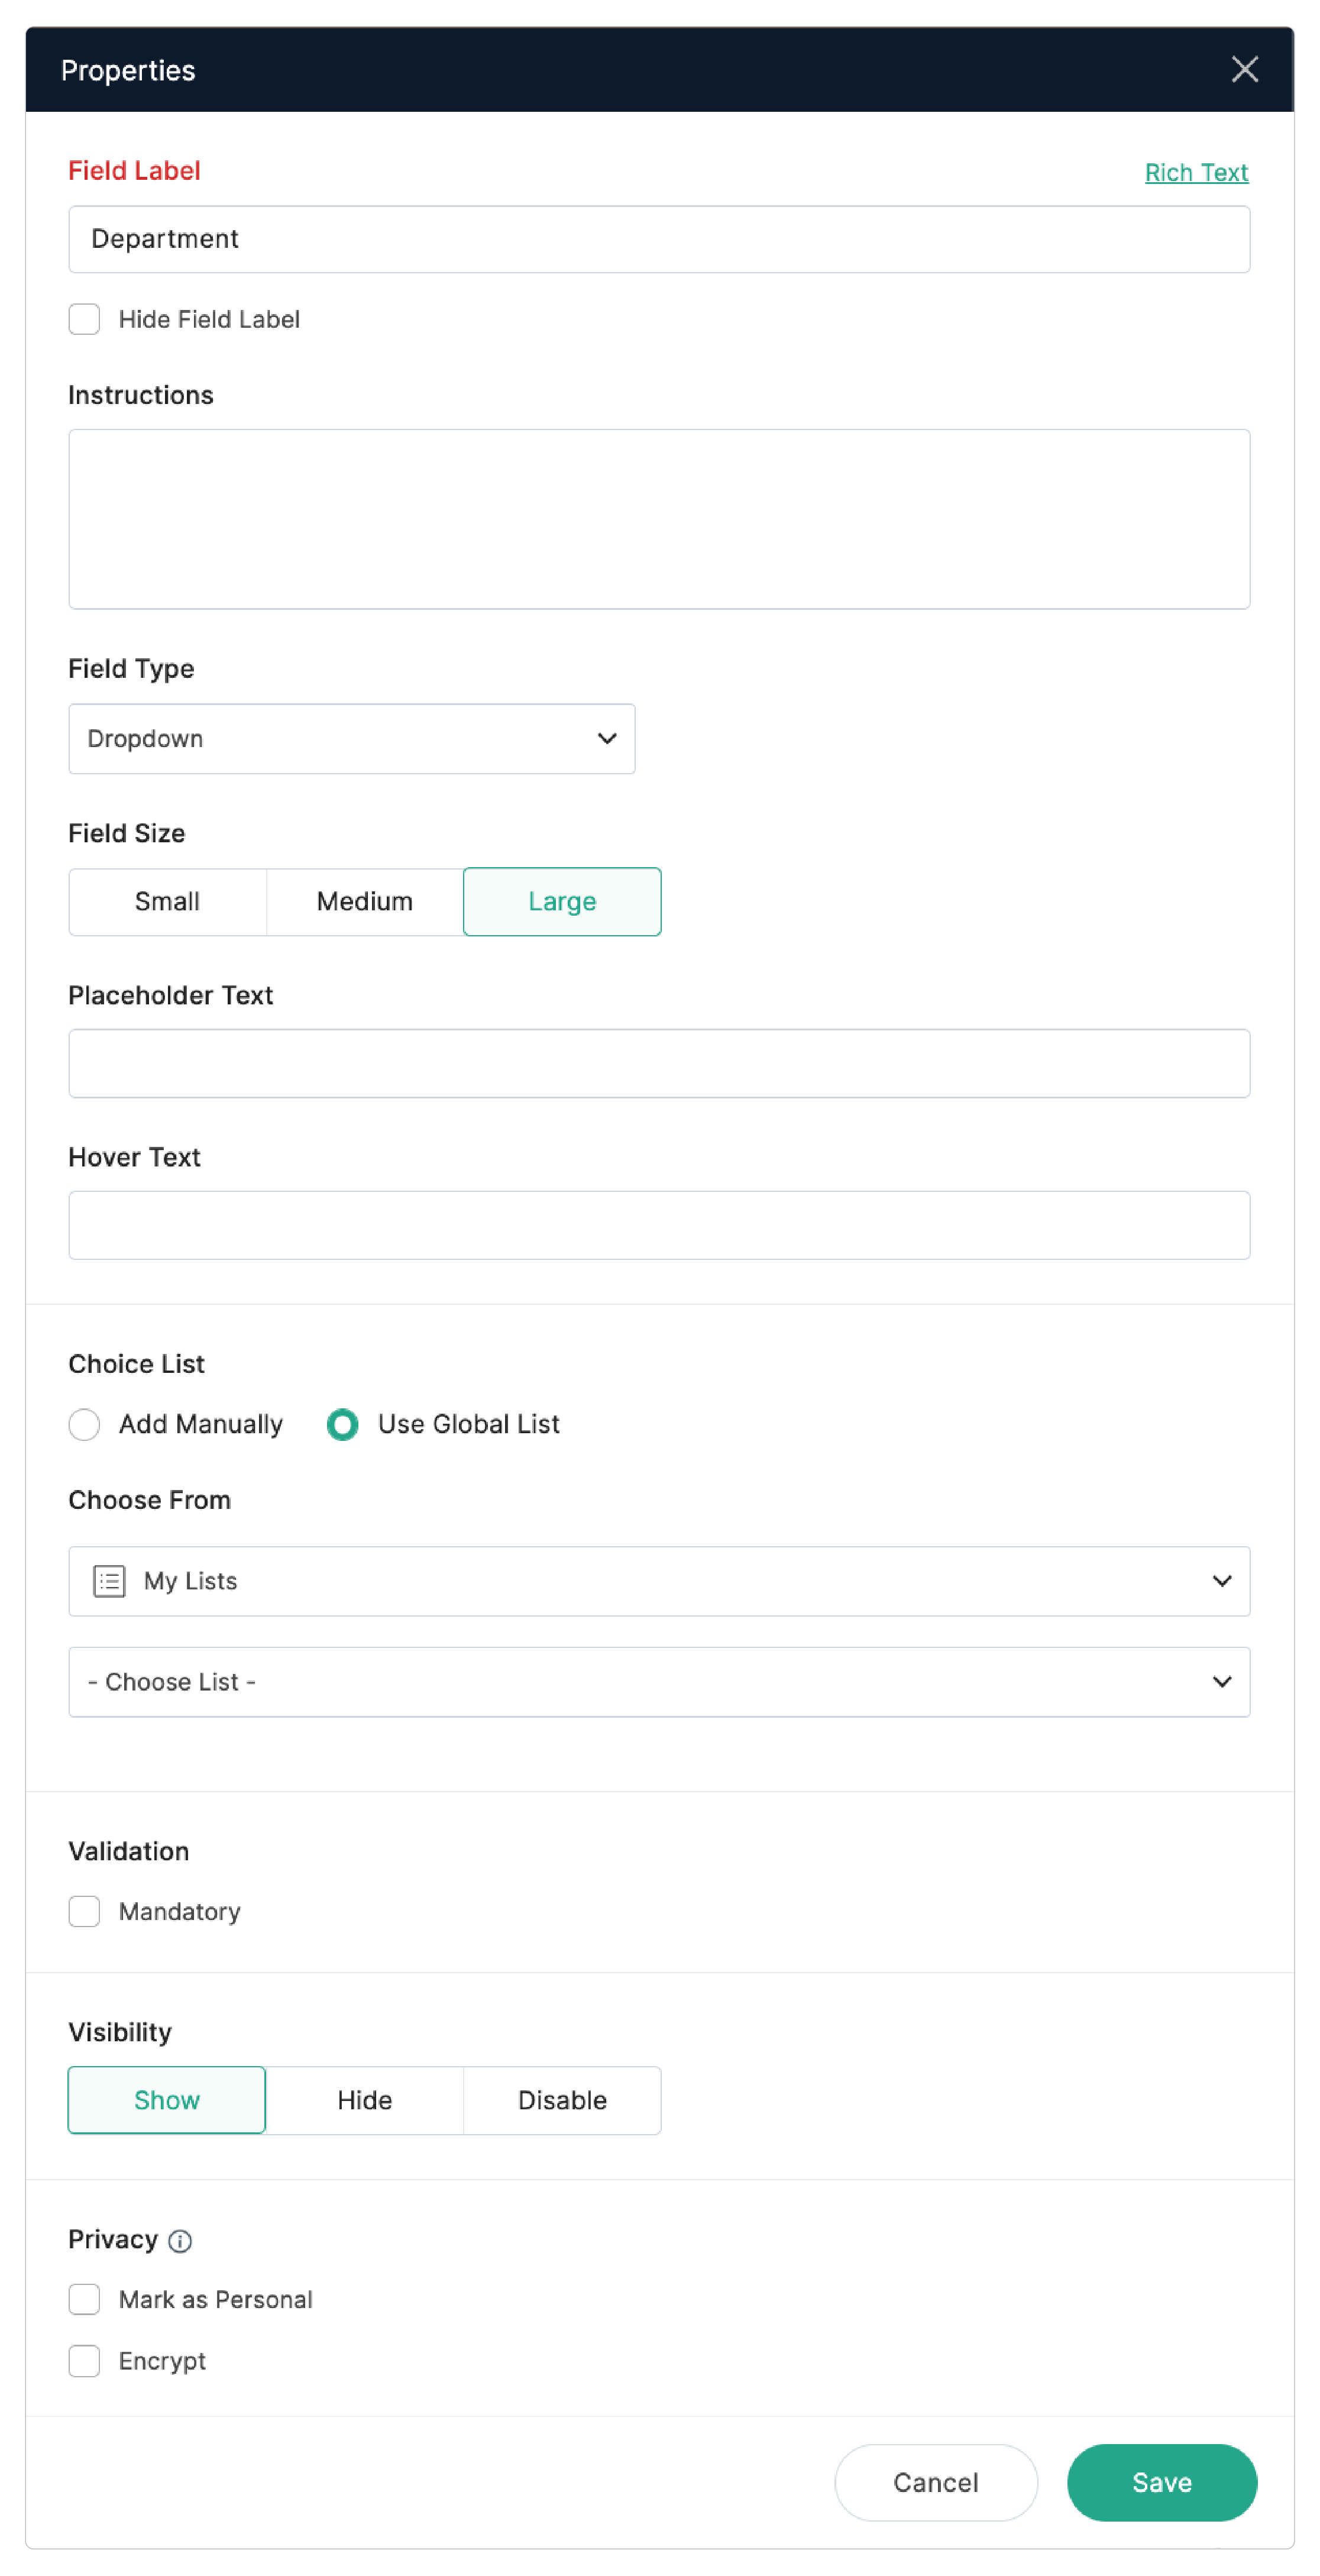Open the Field Type dropdown

coord(351,739)
